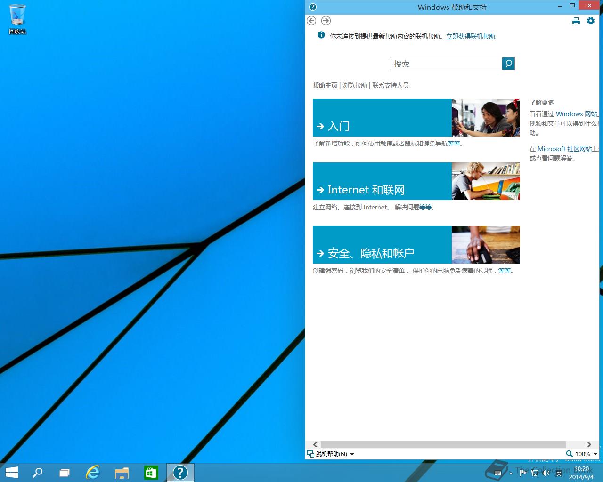Open the 100% zoom dropdown
The image size is (603, 482).
(586, 454)
